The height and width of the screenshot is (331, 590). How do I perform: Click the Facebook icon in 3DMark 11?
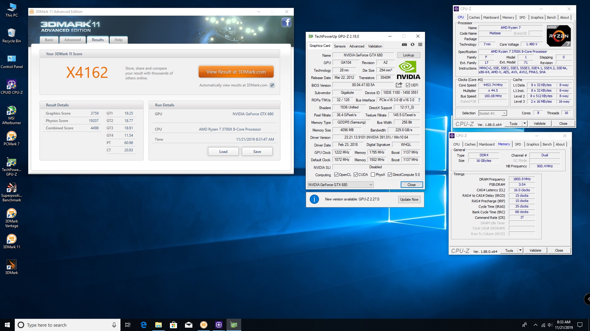click(286, 22)
